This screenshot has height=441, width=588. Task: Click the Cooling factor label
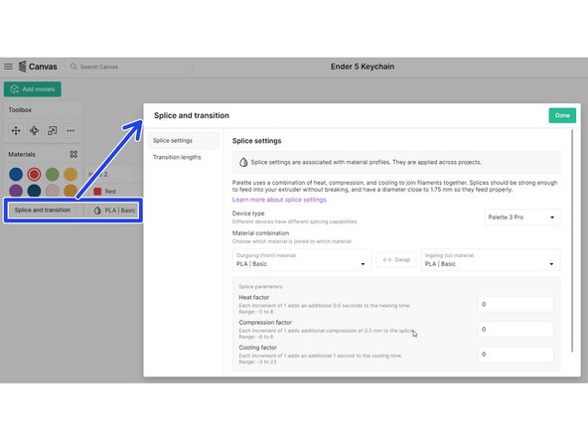(x=257, y=348)
